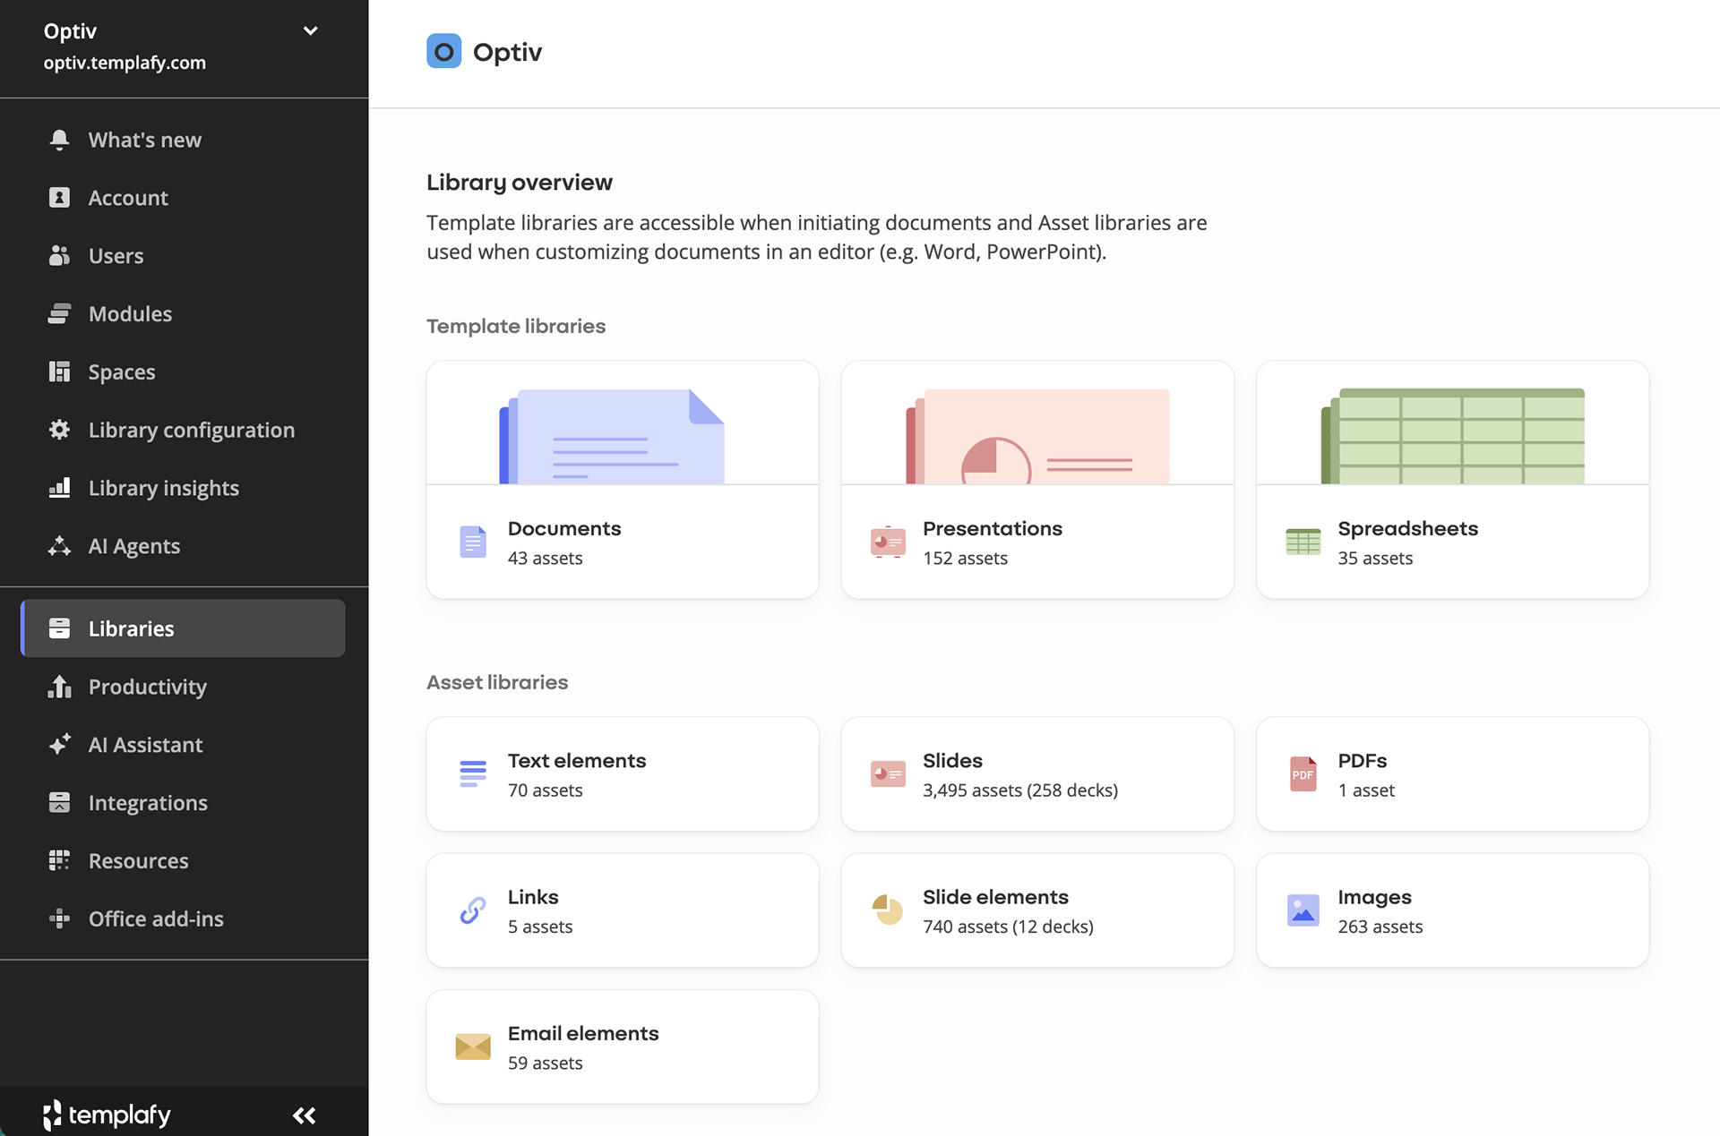
Task: Expand the Optiv tenant dropdown chevron
Action: (310, 31)
